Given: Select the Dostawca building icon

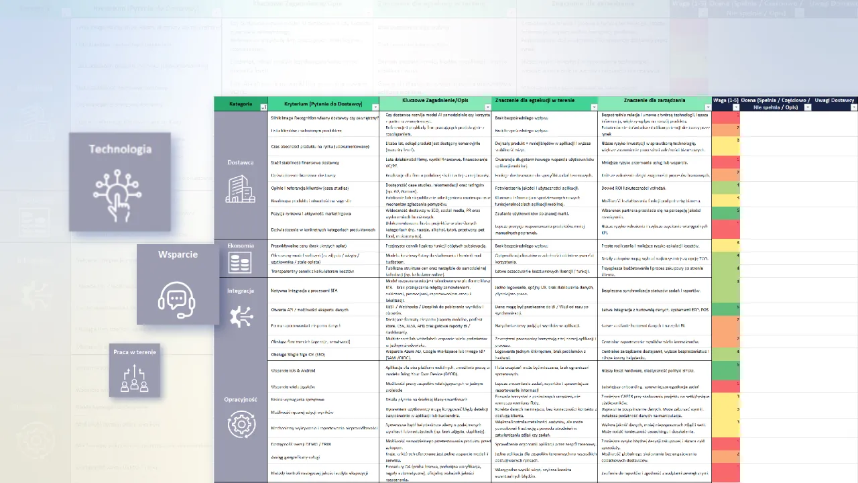Looking at the screenshot, I should pyautogui.click(x=240, y=189).
